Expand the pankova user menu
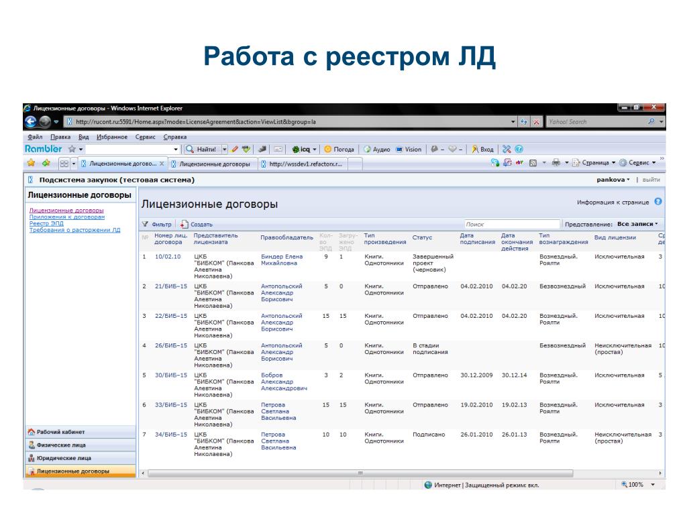Screen dimensions: 687x515 [x=613, y=180]
